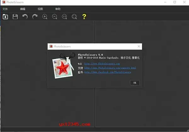Open the PhotoScissors support.html link

point(110,68)
